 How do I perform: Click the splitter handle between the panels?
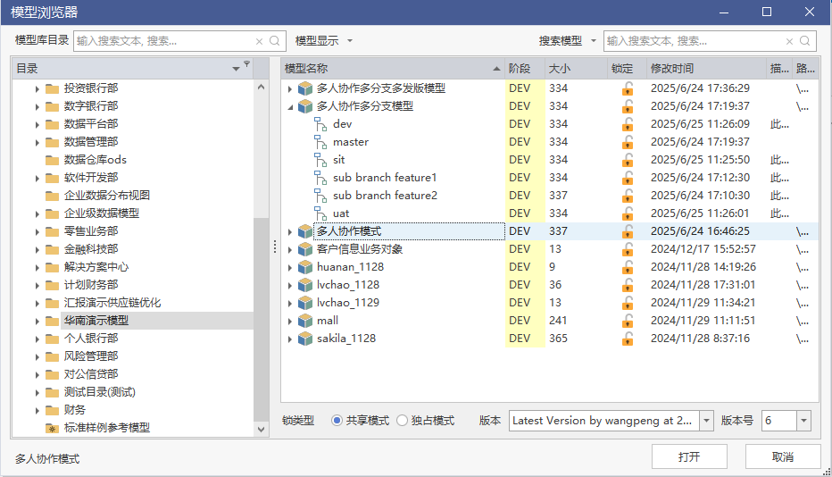[274, 247]
